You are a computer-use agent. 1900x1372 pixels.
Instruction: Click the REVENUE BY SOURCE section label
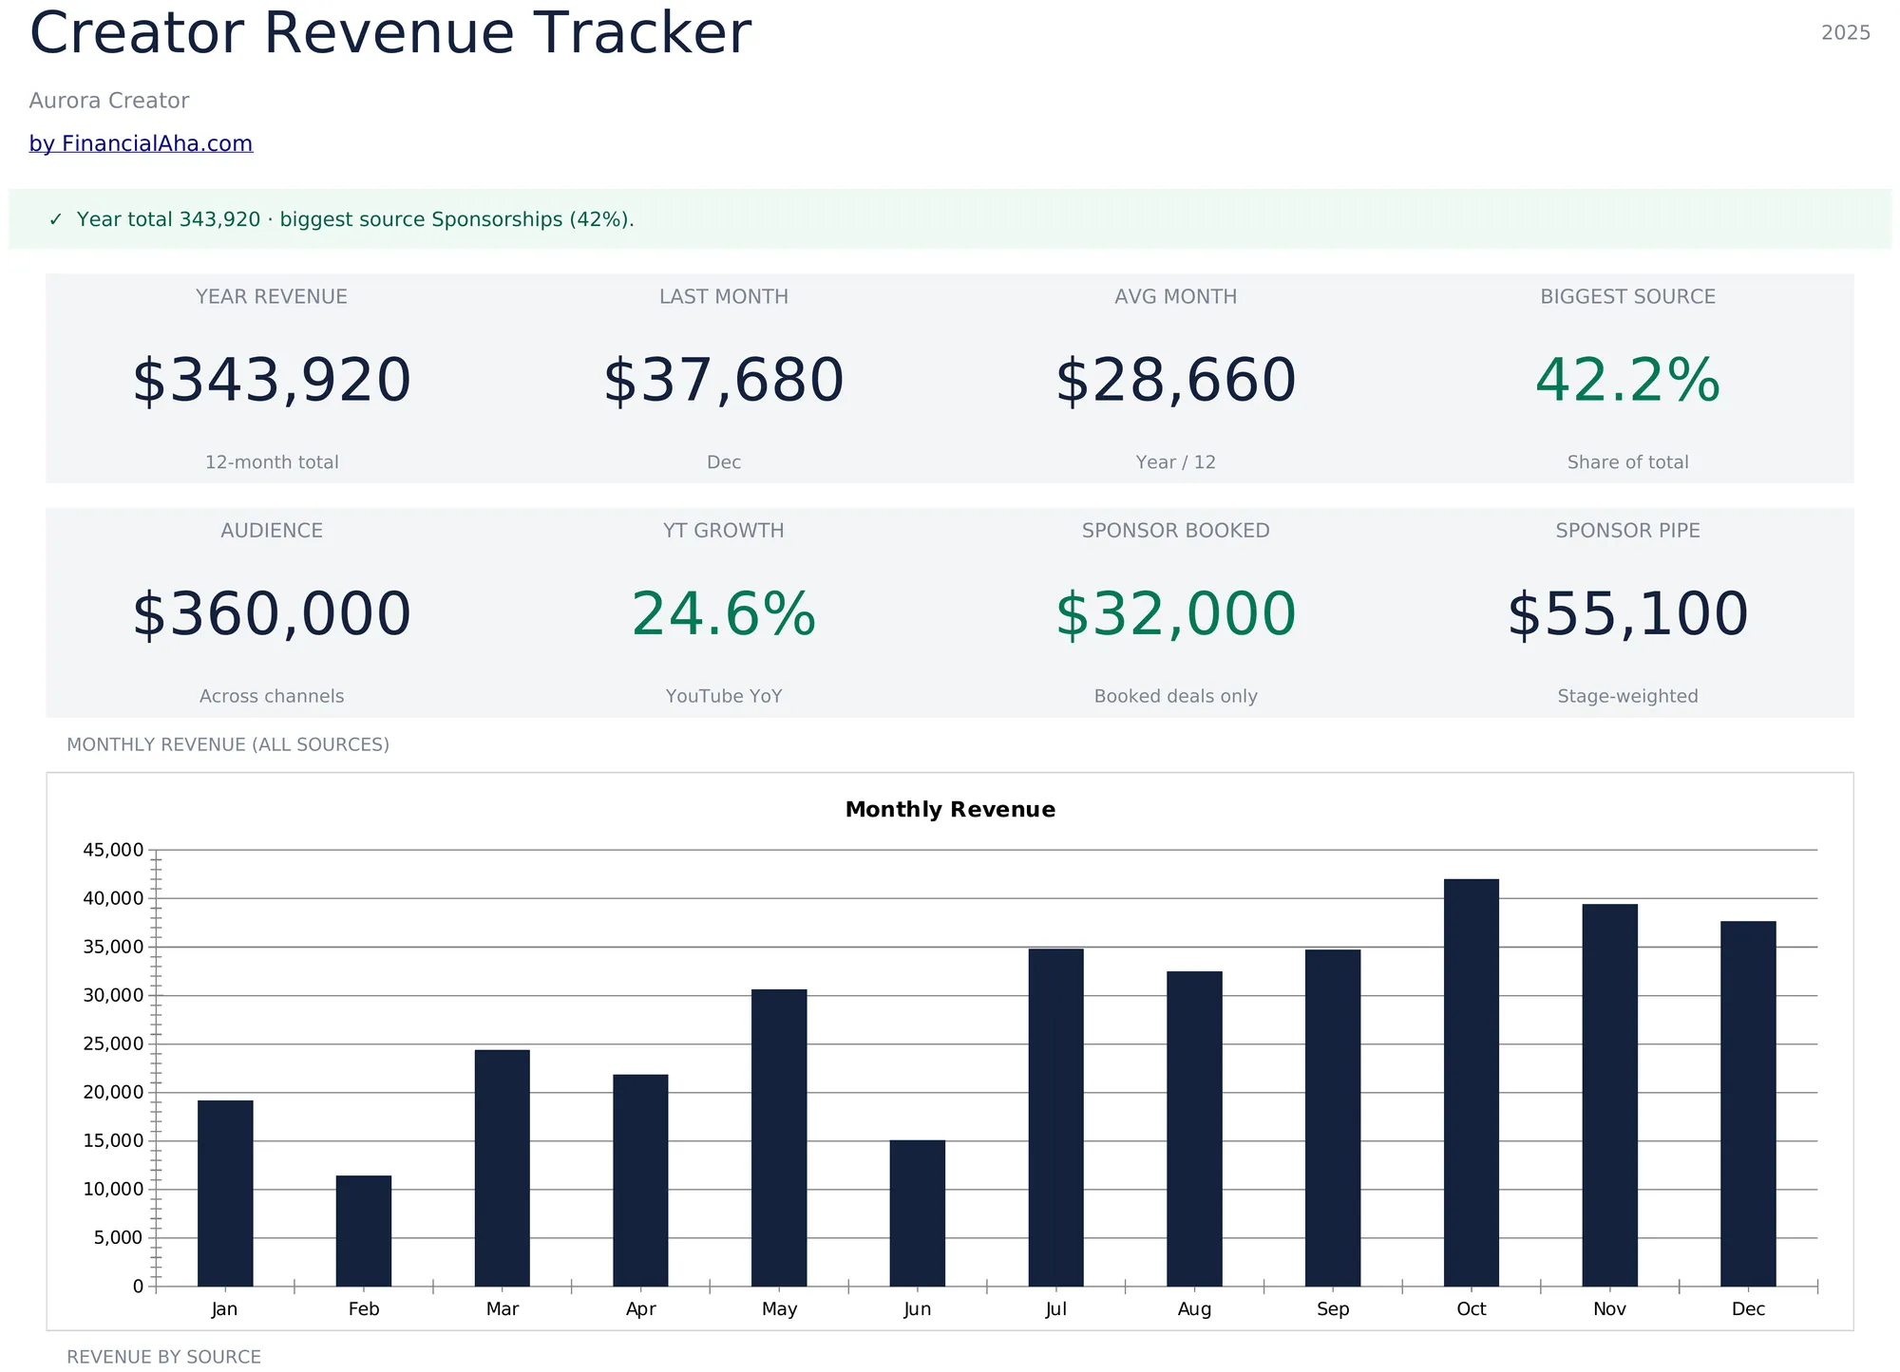(x=163, y=1357)
